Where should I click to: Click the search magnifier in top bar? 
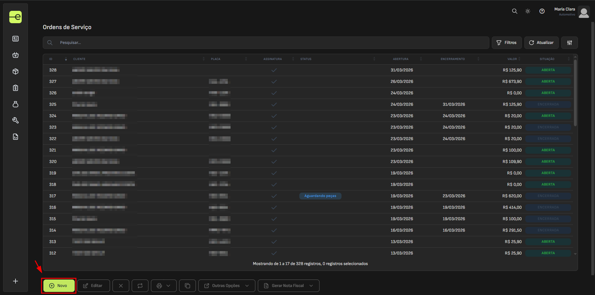(x=514, y=11)
